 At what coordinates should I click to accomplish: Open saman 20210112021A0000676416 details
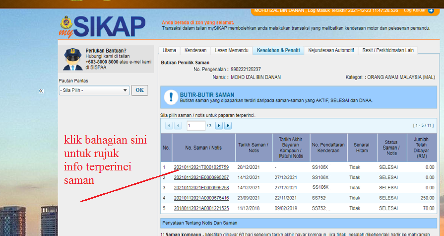[201, 198]
